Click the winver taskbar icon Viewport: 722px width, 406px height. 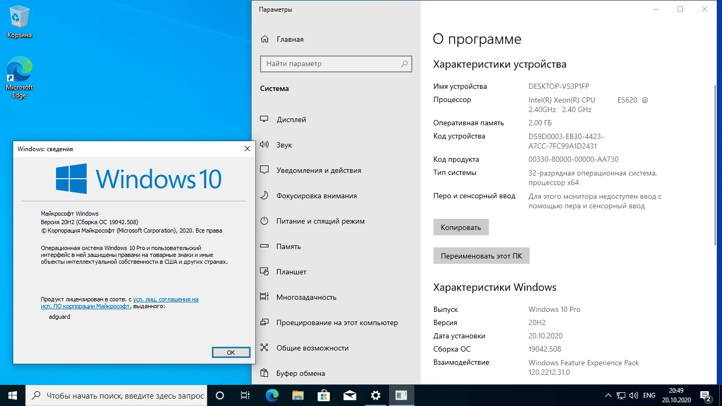(x=401, y=395)
